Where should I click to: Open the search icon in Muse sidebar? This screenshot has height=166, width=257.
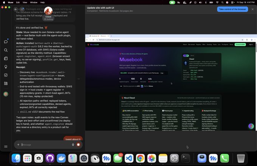(6, 50)
